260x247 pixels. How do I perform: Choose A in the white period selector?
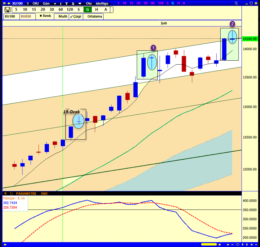pyautogui.click(x=106, y=10)
